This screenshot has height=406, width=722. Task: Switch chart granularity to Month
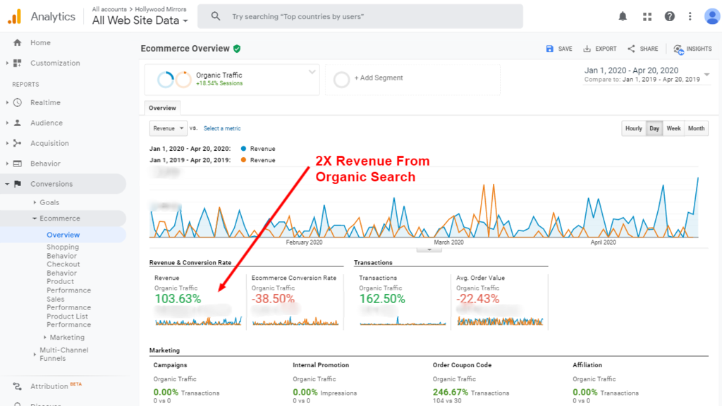[x=696, y=128]
